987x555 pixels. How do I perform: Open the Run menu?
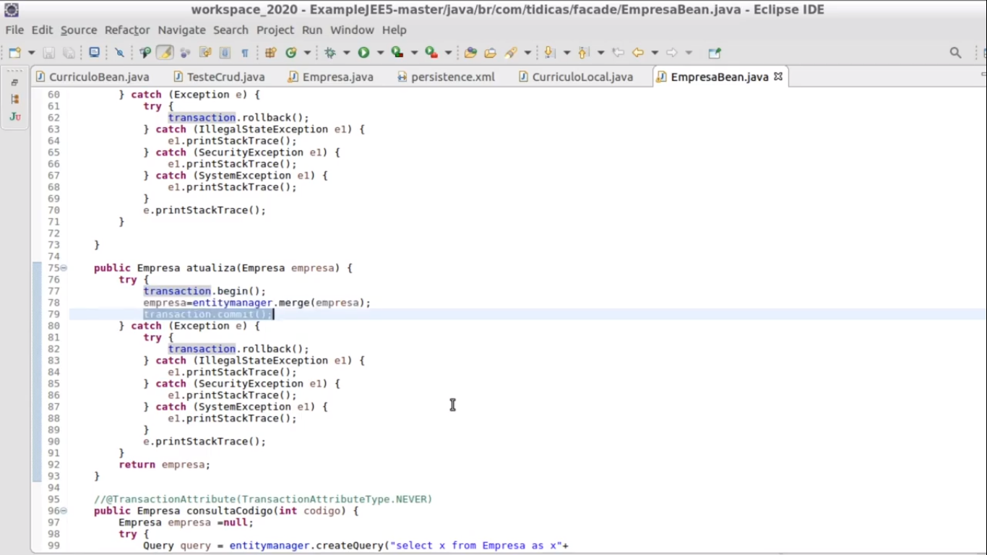tap(312, 30)
